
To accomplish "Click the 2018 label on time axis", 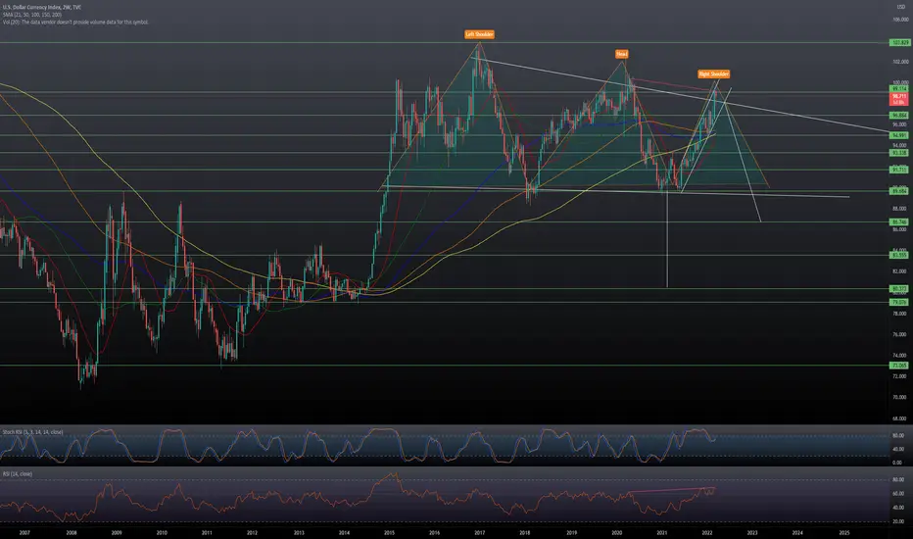I will [x=525, y=532].
